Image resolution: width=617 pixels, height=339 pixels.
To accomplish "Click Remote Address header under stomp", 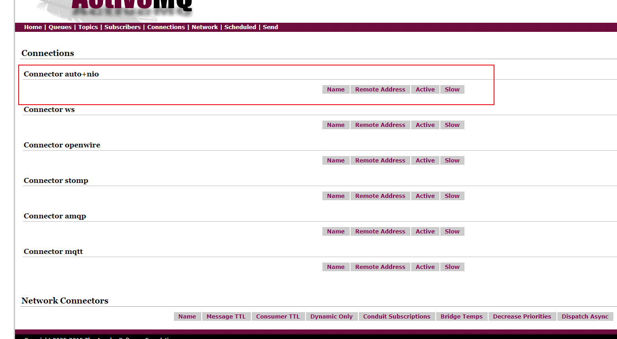I will coord(380,196).
